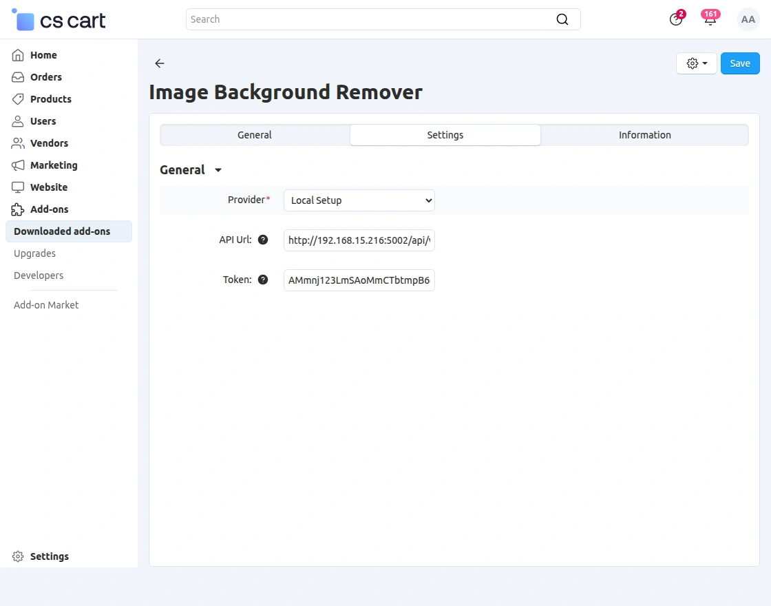Image resolution: width=771 pixels, height=606 pixels.
Task: Select the Settings tab
Action: tap(445, 135)
